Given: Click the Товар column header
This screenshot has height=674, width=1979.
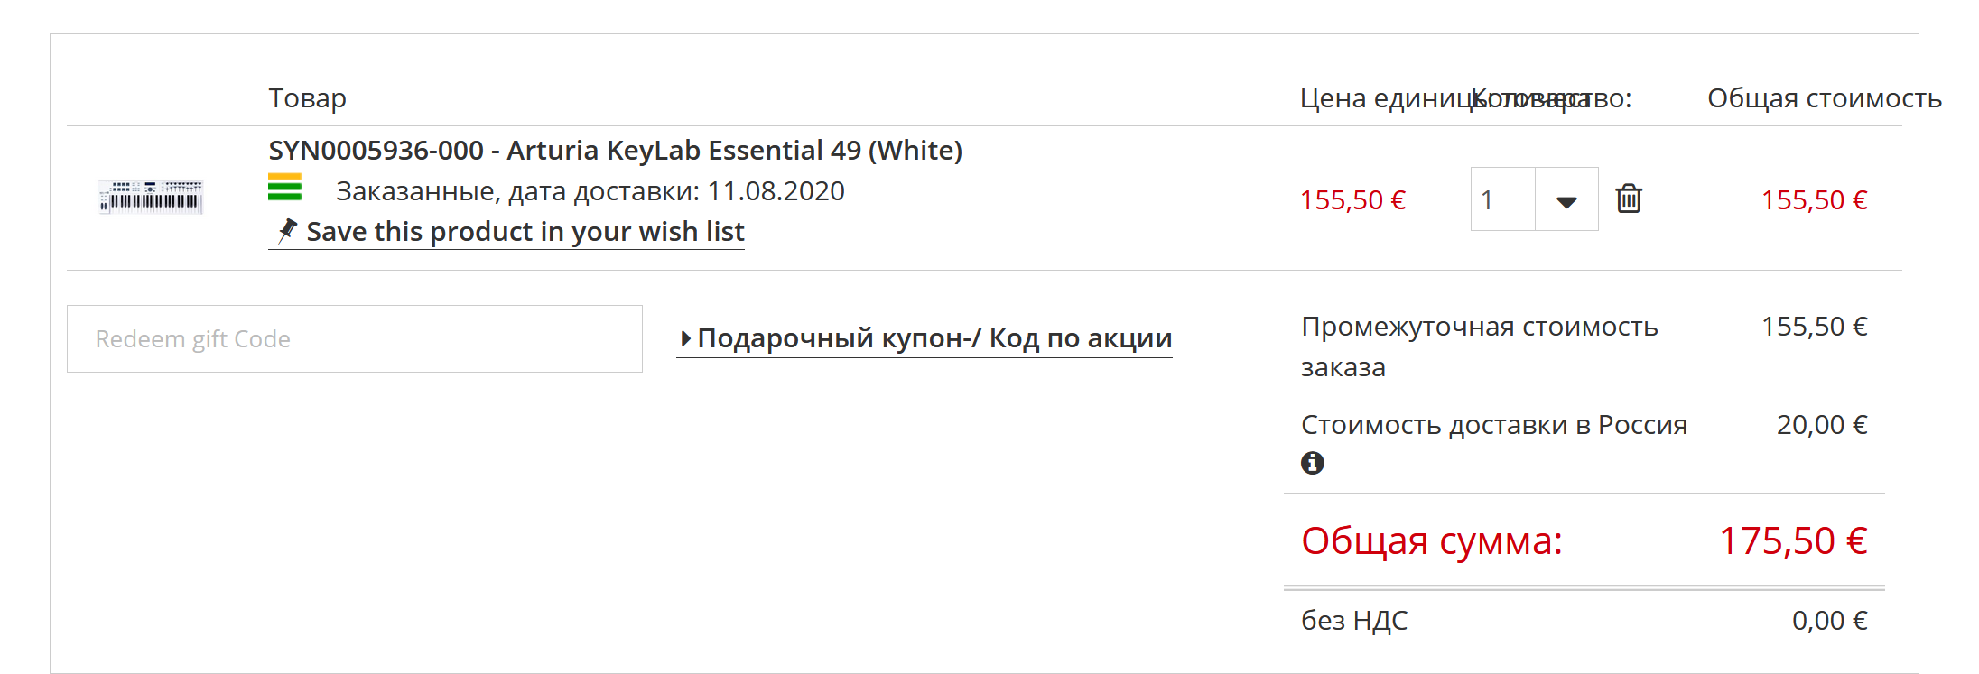Looking at the screenshot, I should tap(307, 98).
